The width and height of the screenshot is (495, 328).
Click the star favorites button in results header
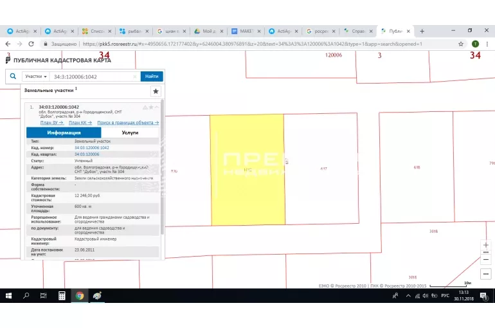tap(156, 91)
